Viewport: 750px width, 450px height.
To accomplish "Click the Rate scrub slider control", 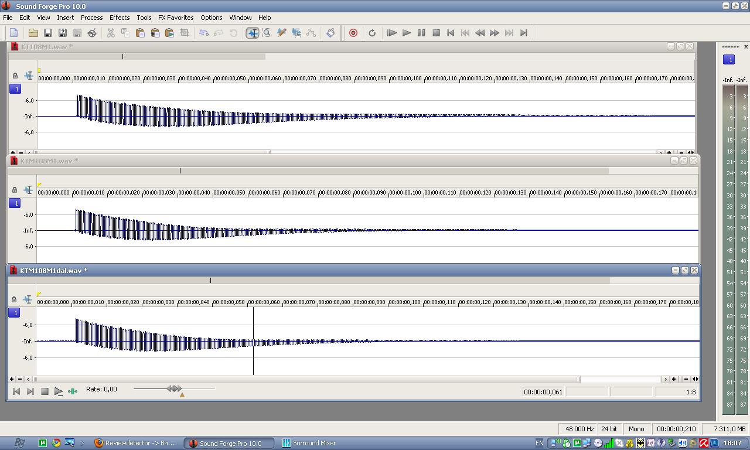I will pos(174,388).
